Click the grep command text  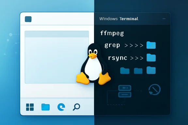coord(112,46)
